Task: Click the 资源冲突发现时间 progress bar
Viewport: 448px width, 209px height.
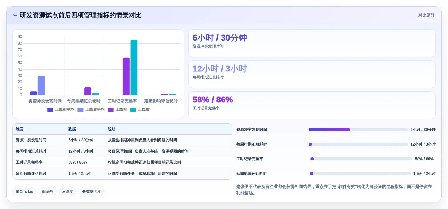Action: 358,130
